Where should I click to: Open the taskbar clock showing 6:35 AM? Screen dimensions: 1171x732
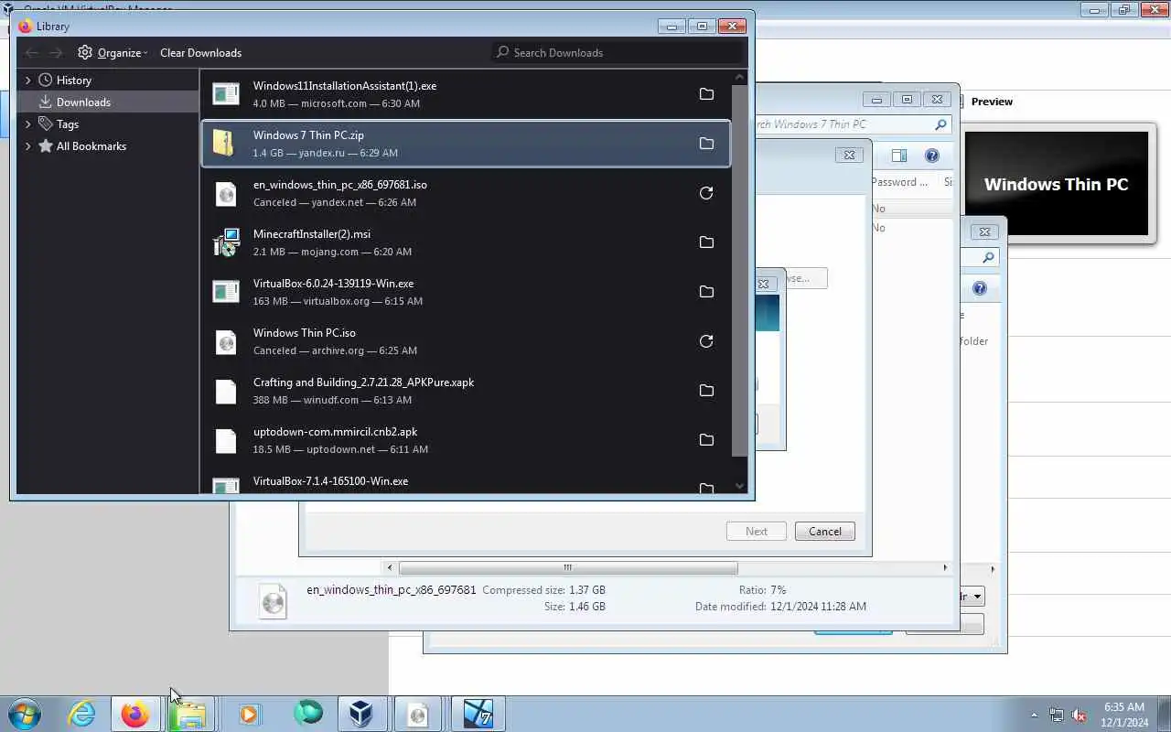pos(1124,715)
